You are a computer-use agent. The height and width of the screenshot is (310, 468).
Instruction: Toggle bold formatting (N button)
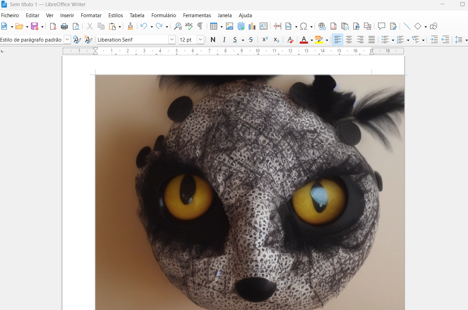point(213,40)
